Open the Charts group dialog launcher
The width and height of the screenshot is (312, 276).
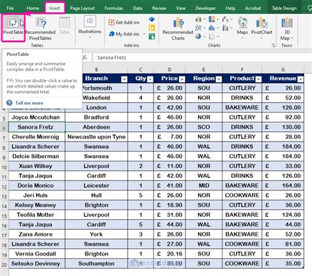pos(273,45)
